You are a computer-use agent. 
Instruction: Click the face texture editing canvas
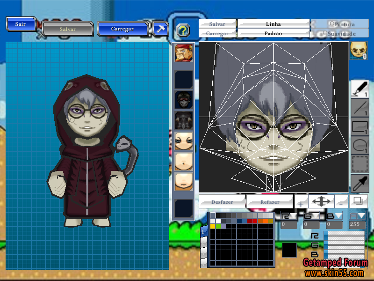(x=273, y=117)
